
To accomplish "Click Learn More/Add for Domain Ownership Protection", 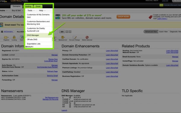I will pyautogui.click(x=112, y=55).
